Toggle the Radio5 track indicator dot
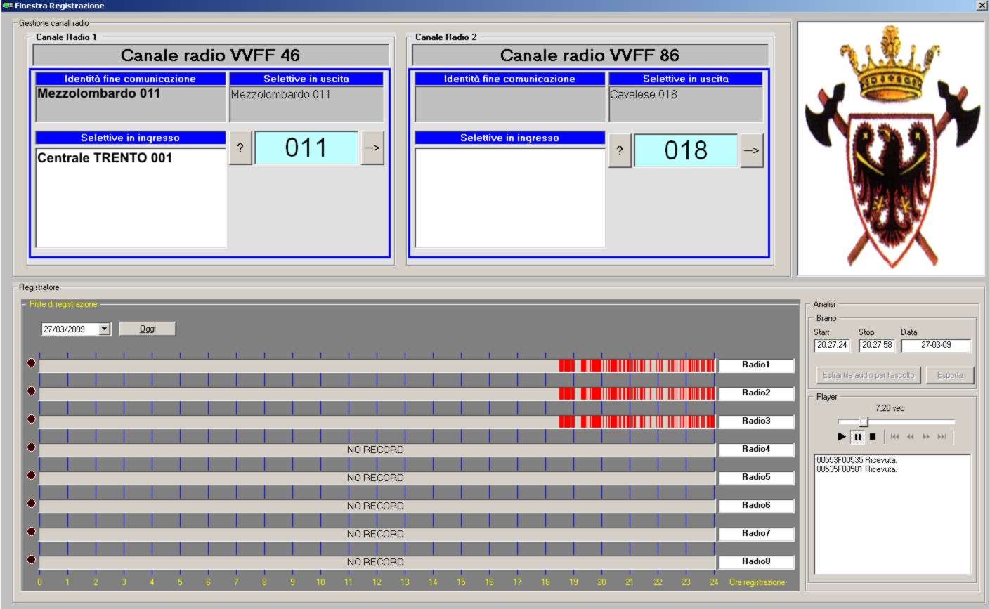This screenshot has width=990, height=609. click(x=31, y=476)
